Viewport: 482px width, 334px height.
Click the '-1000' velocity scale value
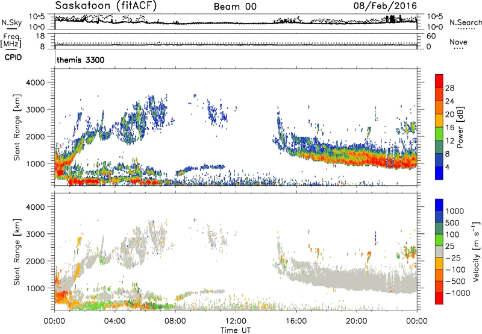coord(458,293)
